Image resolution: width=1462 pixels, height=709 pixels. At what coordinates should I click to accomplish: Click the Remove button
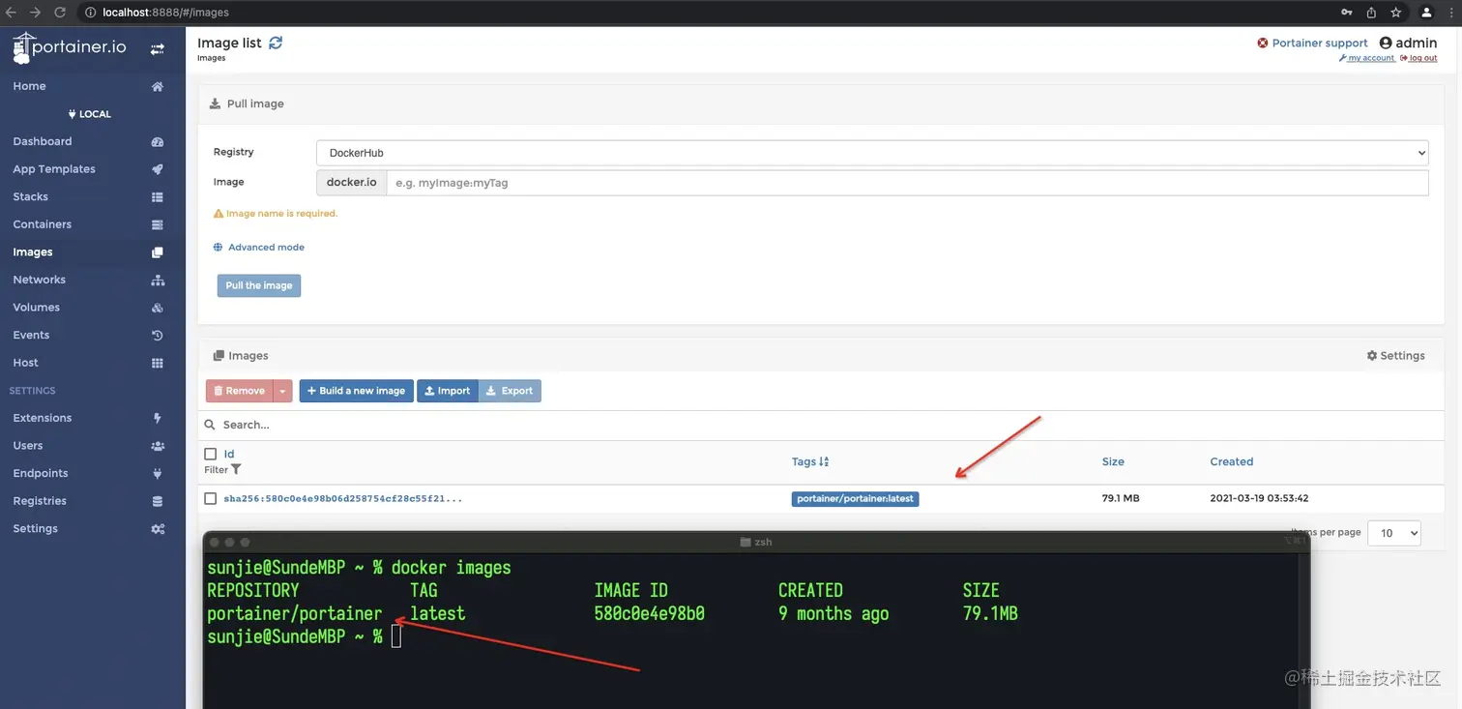tap(239, 391)
